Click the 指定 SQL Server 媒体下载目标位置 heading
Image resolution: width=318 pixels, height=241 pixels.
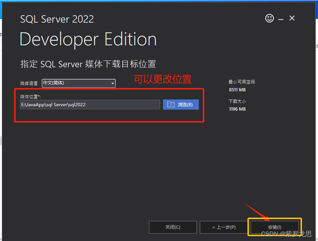(88, 64)
